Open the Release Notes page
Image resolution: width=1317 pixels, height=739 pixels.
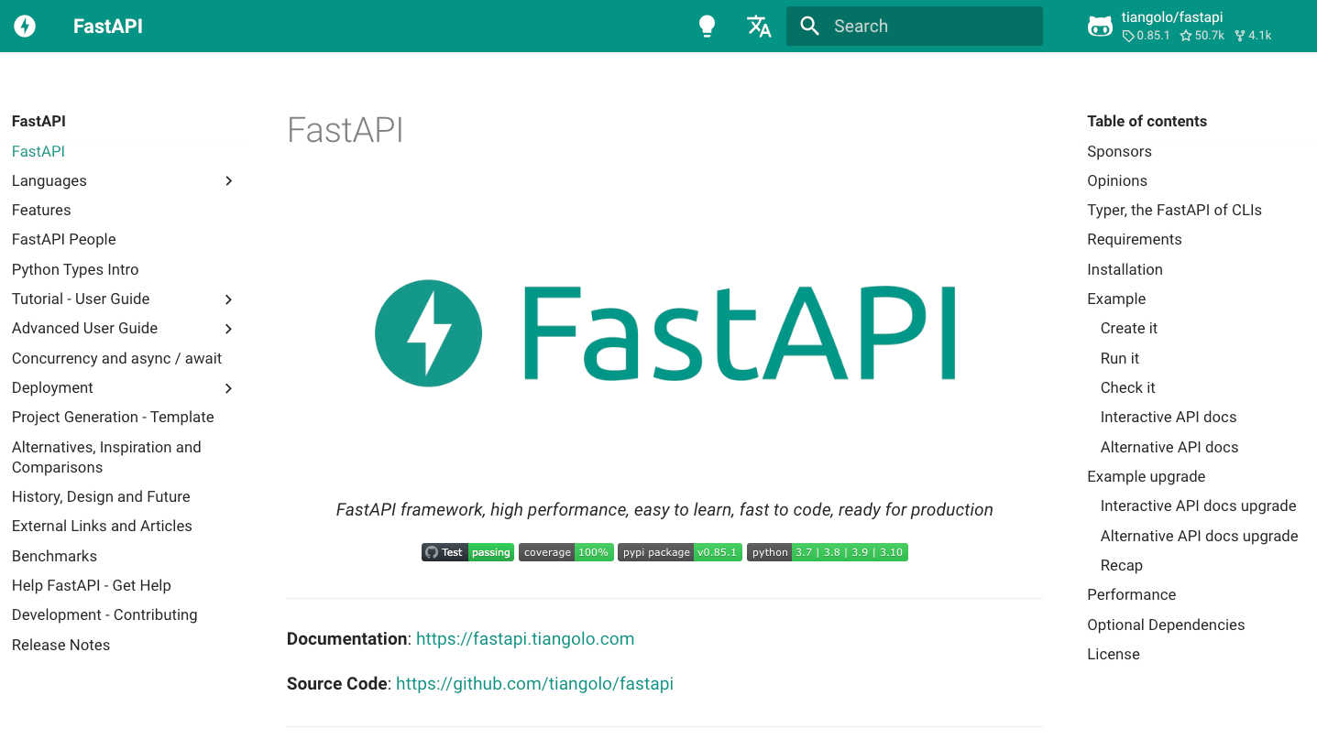pyautogui.click(x=60, y=645)
